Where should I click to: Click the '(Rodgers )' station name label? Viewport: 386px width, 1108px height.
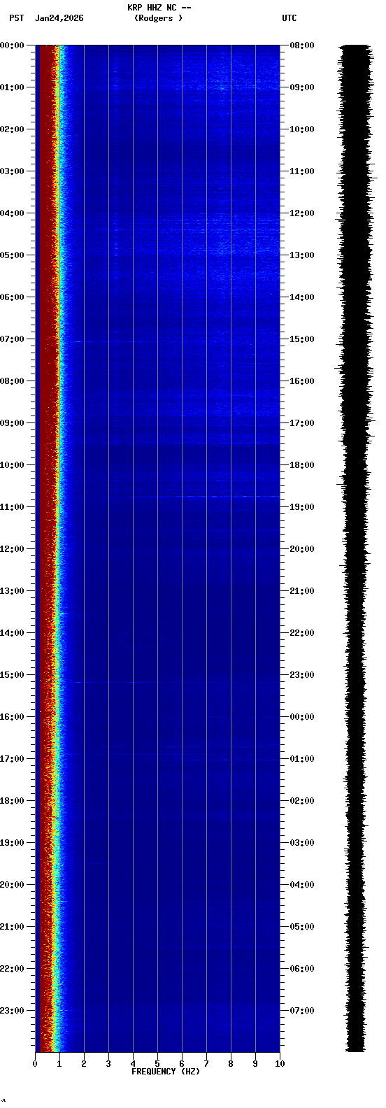point(159,18)
